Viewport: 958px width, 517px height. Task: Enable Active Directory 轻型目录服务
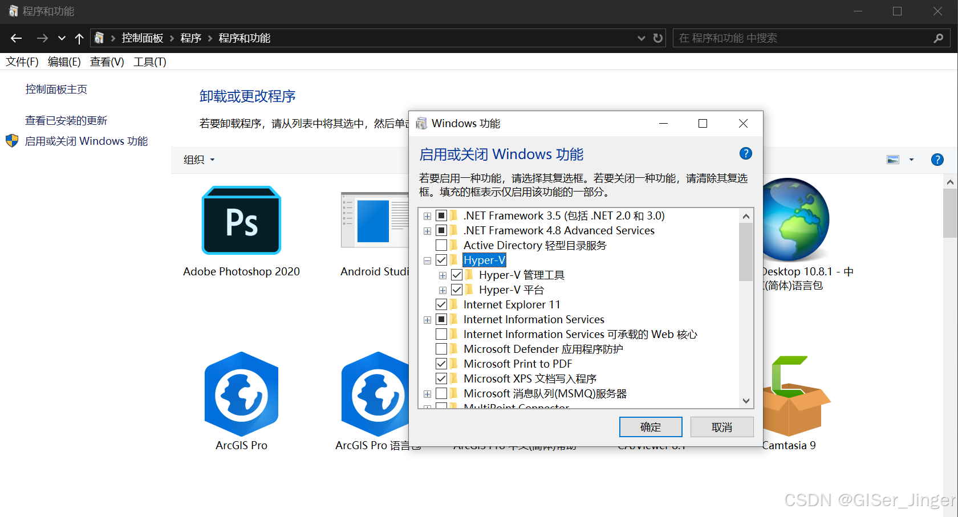pyautogui.click(x=441, y=245)
